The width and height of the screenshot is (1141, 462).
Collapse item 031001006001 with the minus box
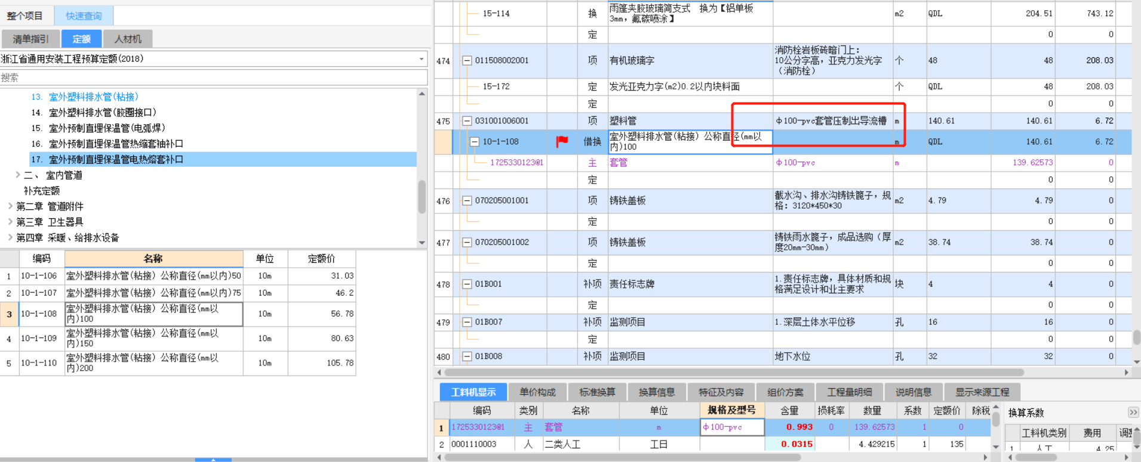pyautogui.click(x=467, y=120)
